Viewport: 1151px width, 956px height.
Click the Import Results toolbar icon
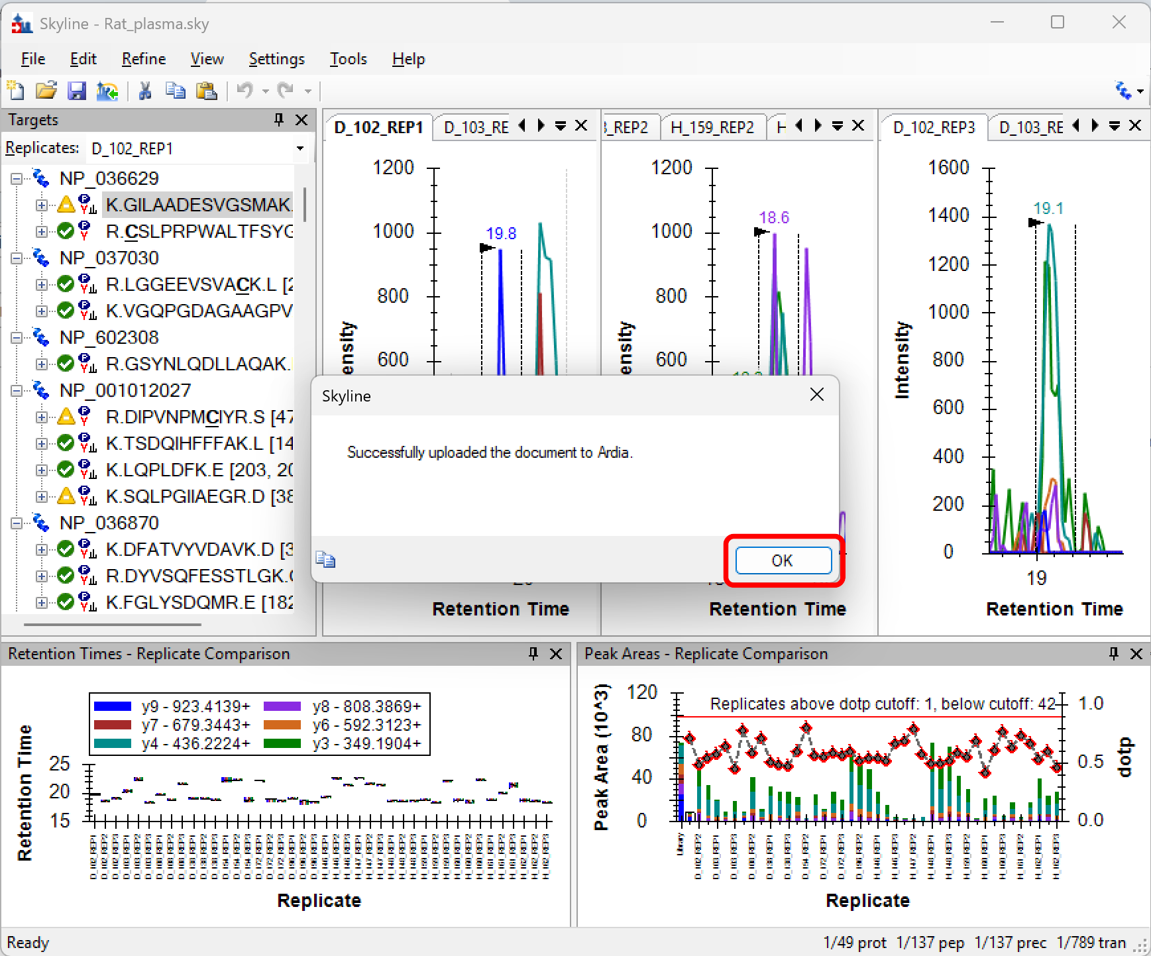[x=107, y=90]
